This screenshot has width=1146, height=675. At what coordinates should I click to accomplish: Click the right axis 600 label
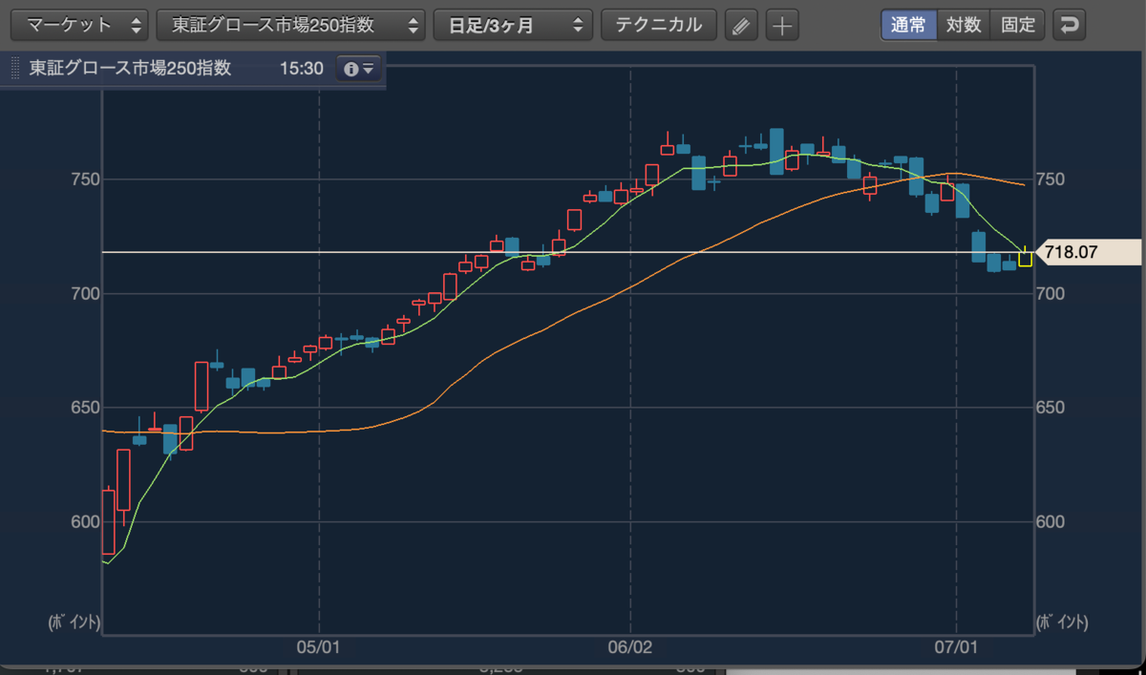1052,522
